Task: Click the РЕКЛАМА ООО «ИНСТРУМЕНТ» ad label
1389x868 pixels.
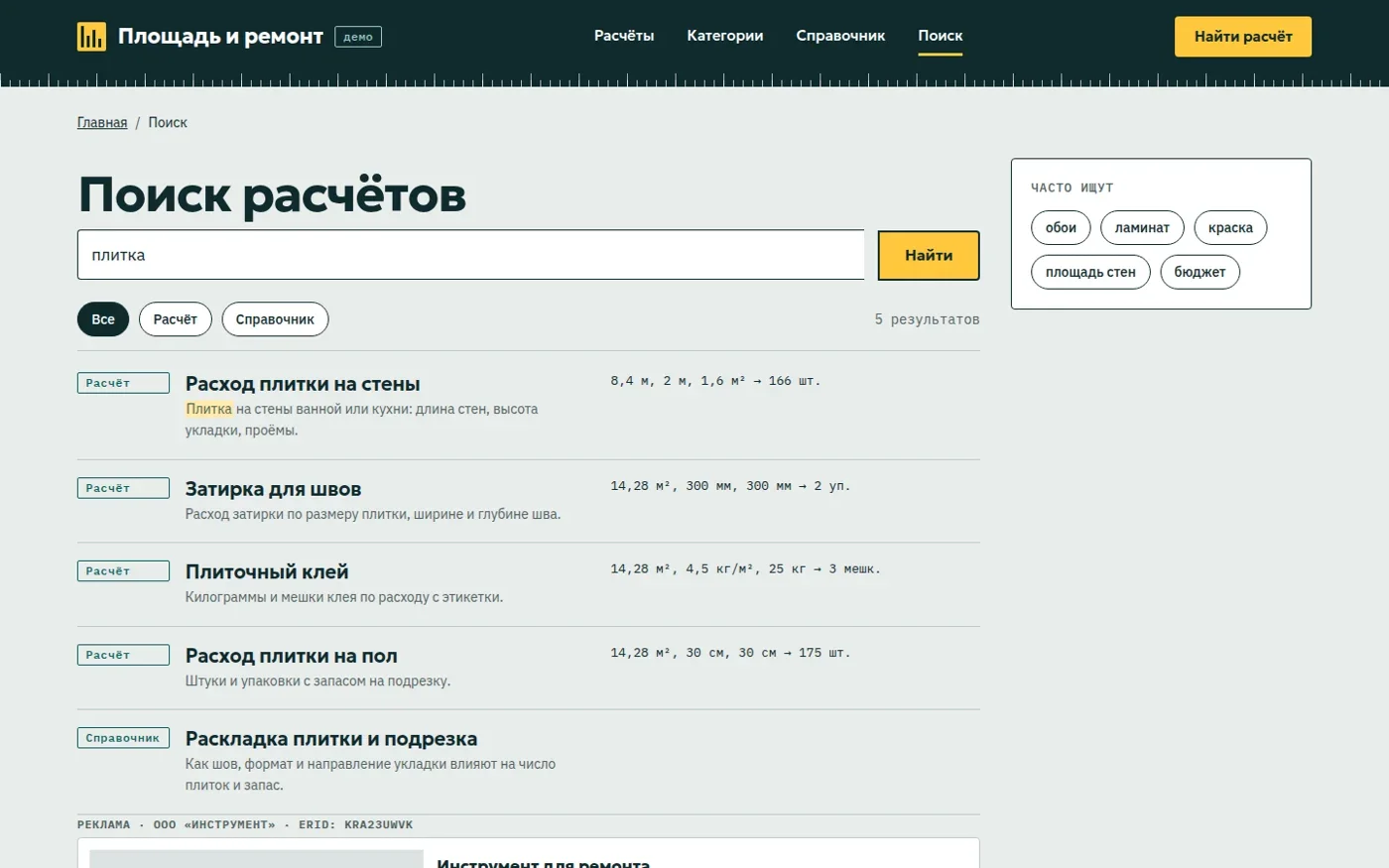Action: tap(245, 825)
